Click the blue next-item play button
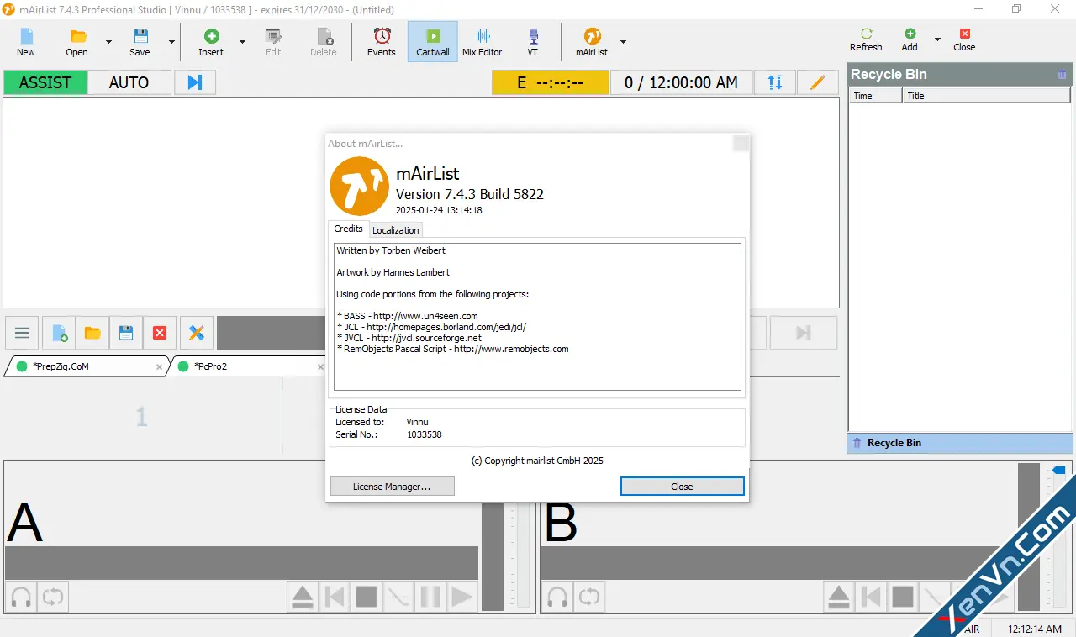 (195, 82)
